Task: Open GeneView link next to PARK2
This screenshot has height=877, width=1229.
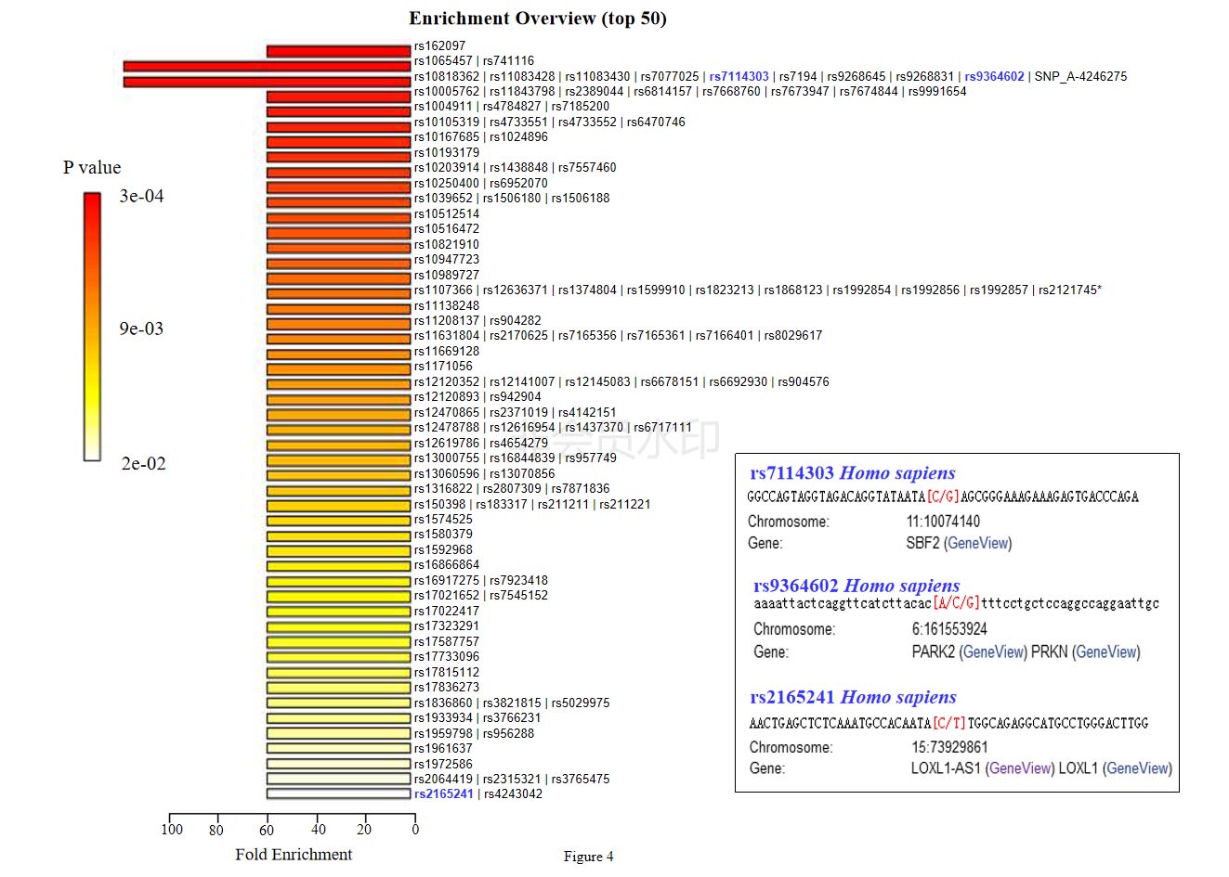Action: 994,651
